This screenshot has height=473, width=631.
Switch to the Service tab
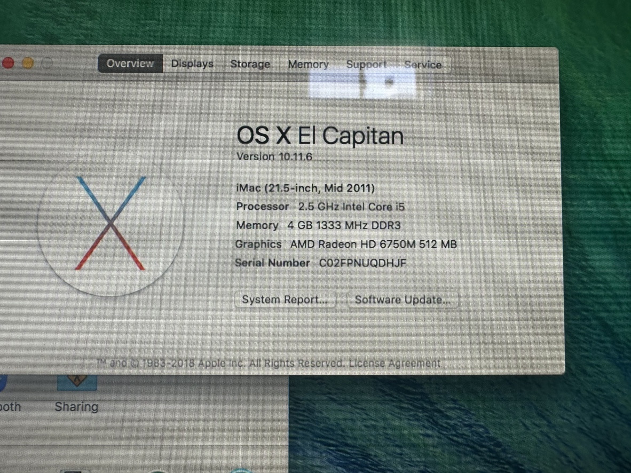coord(423,65)
